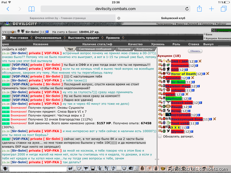Open Safari bookmarks book icon
The width and height of the screenshot is (231, 173).
(x=32, y=9)
